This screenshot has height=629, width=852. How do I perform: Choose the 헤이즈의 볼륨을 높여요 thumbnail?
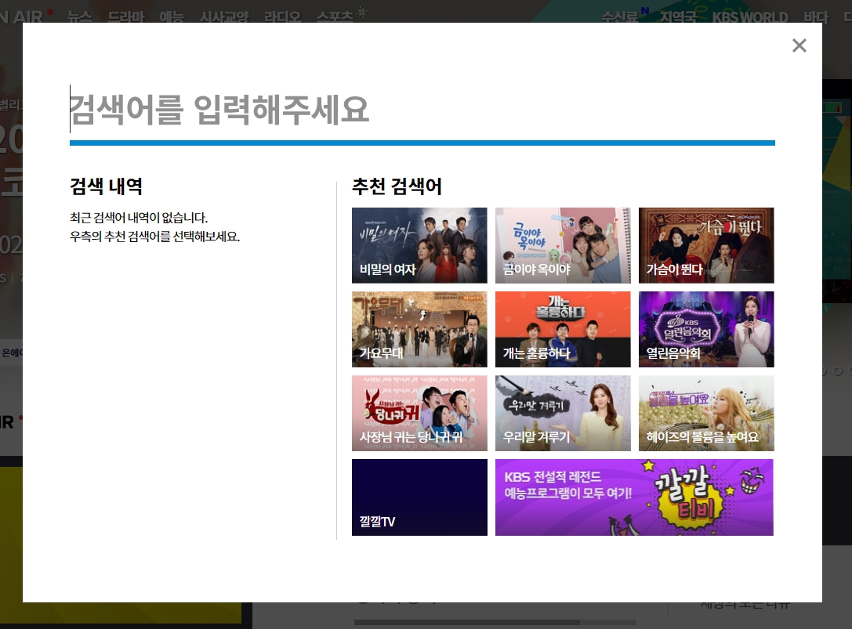(706, 414)
